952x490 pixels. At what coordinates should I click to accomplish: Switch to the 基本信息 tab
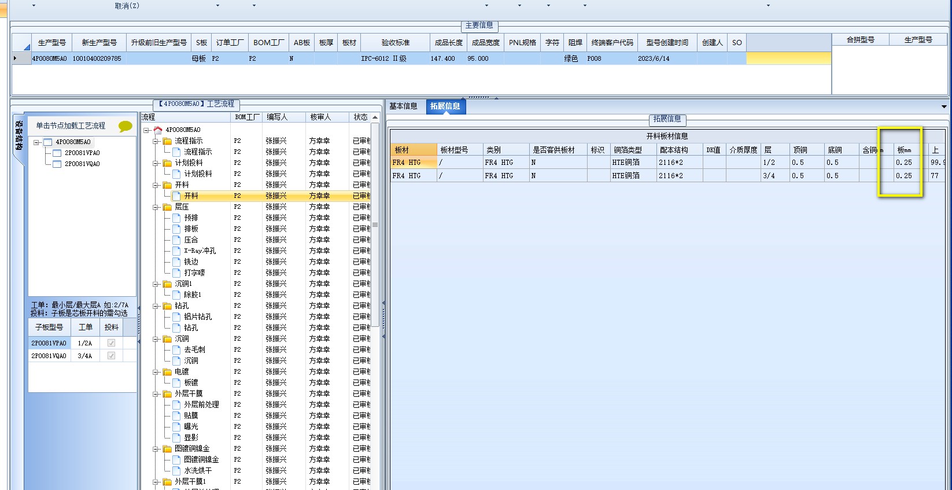click(403, 106)
